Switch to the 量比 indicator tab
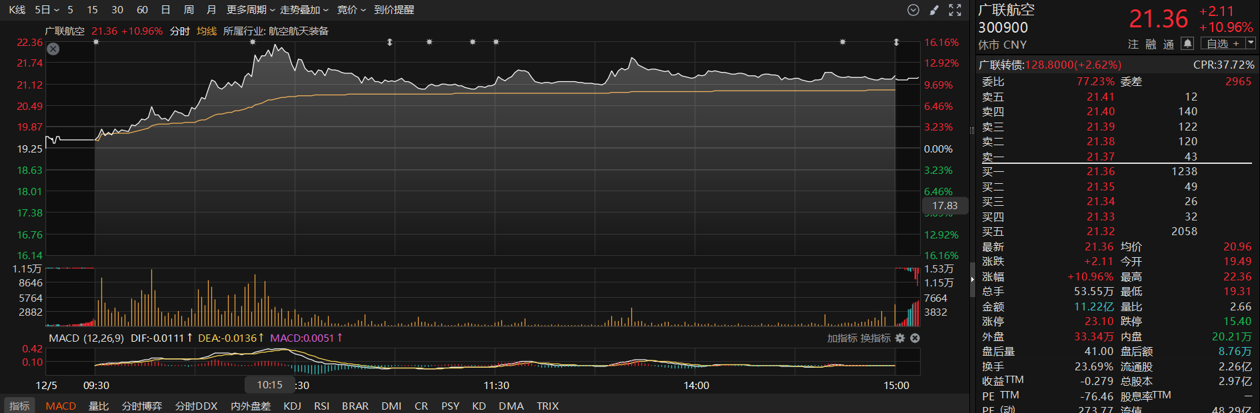 point(99,406)
